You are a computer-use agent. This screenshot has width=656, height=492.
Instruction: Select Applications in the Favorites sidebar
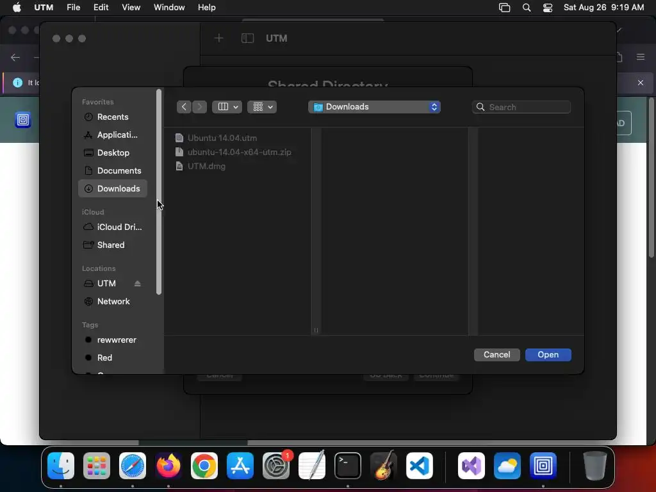pyautogui.click(x=112, y=135)
